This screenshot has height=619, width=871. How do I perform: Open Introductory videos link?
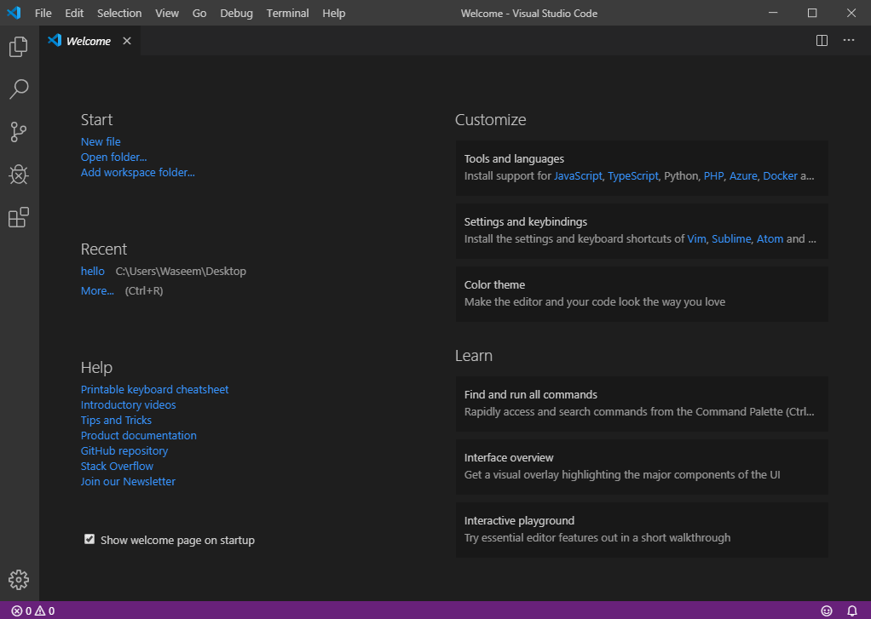129,404
